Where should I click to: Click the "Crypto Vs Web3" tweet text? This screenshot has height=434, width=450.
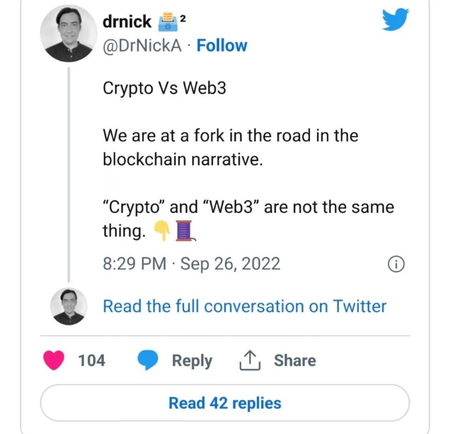click(165, 88)
